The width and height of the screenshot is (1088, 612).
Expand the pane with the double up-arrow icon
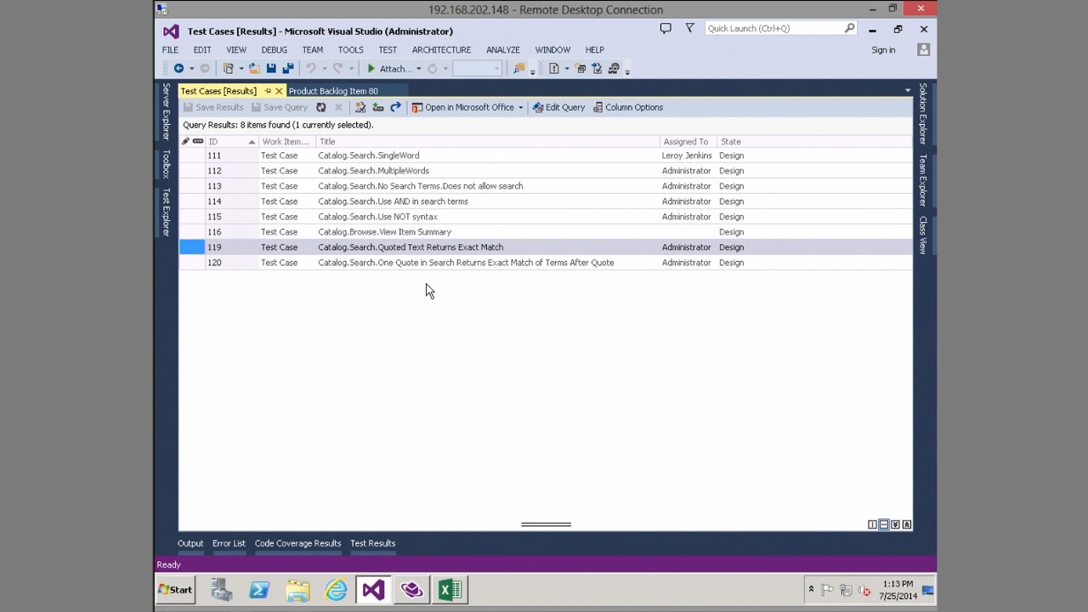point(907,524)
